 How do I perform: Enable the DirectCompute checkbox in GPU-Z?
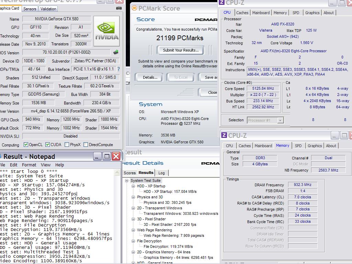(86, 145)
